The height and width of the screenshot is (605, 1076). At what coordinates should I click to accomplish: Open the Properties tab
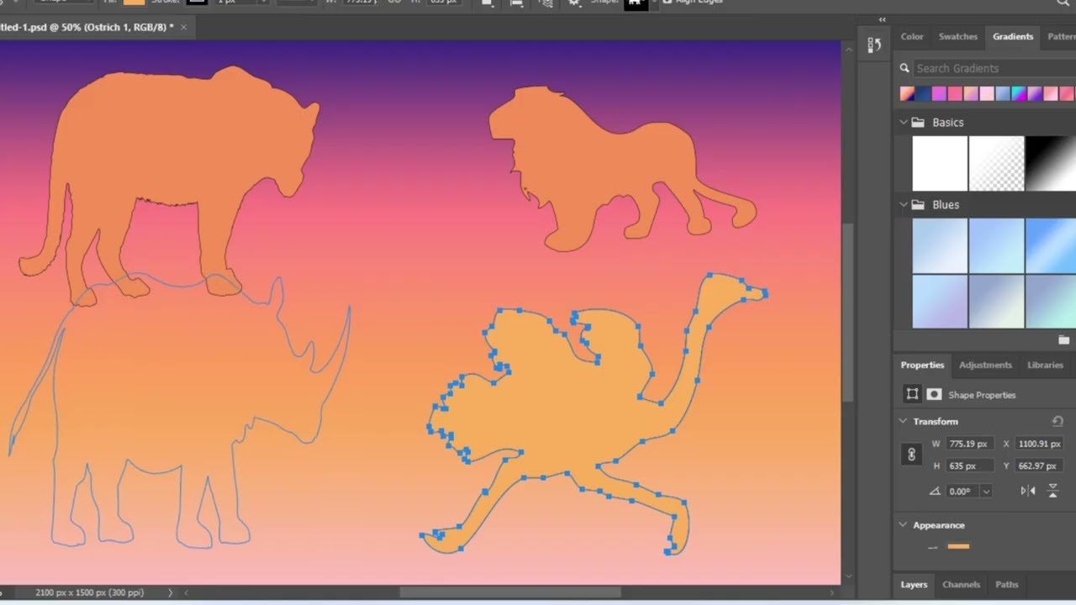[x=922, y=365]
